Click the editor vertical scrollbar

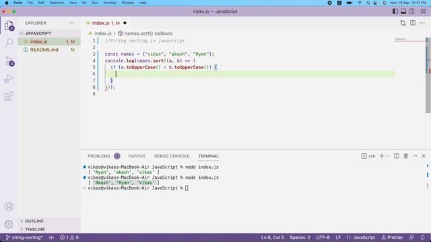[428, 75]
